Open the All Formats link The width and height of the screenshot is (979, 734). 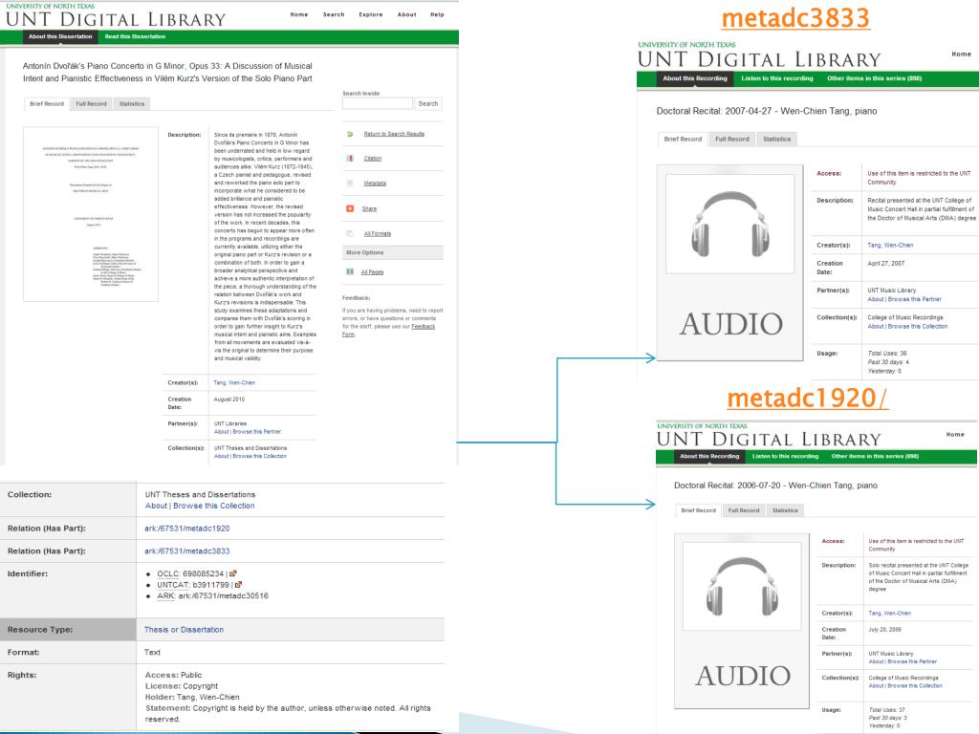click(x=377, y=234)
